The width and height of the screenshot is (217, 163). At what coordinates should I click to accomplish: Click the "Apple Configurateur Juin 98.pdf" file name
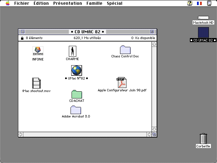click(x=122, y=90)
